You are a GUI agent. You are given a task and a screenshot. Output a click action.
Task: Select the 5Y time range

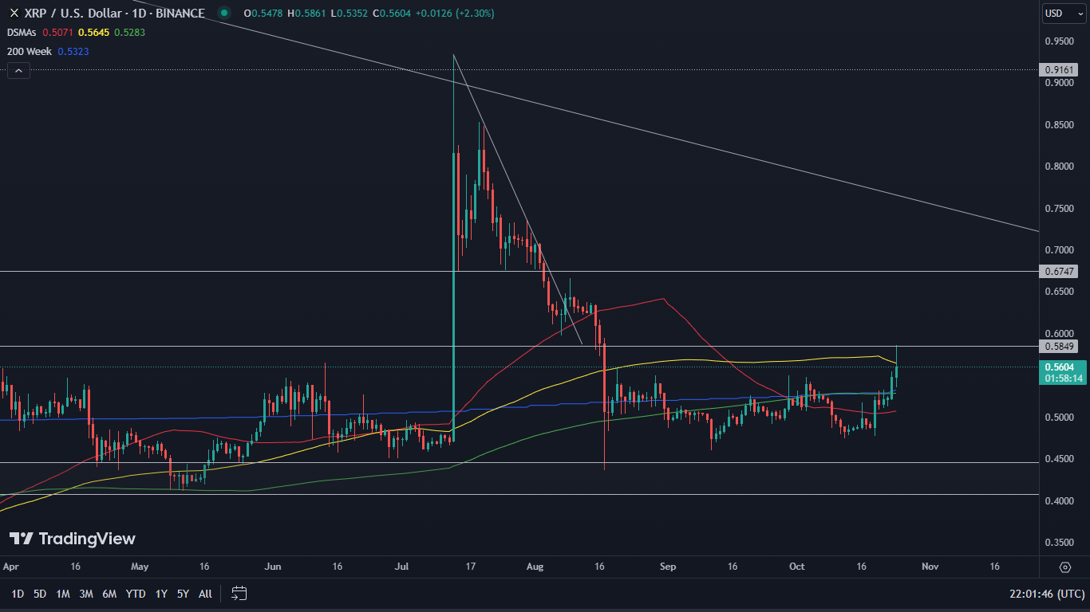point(183,594)
